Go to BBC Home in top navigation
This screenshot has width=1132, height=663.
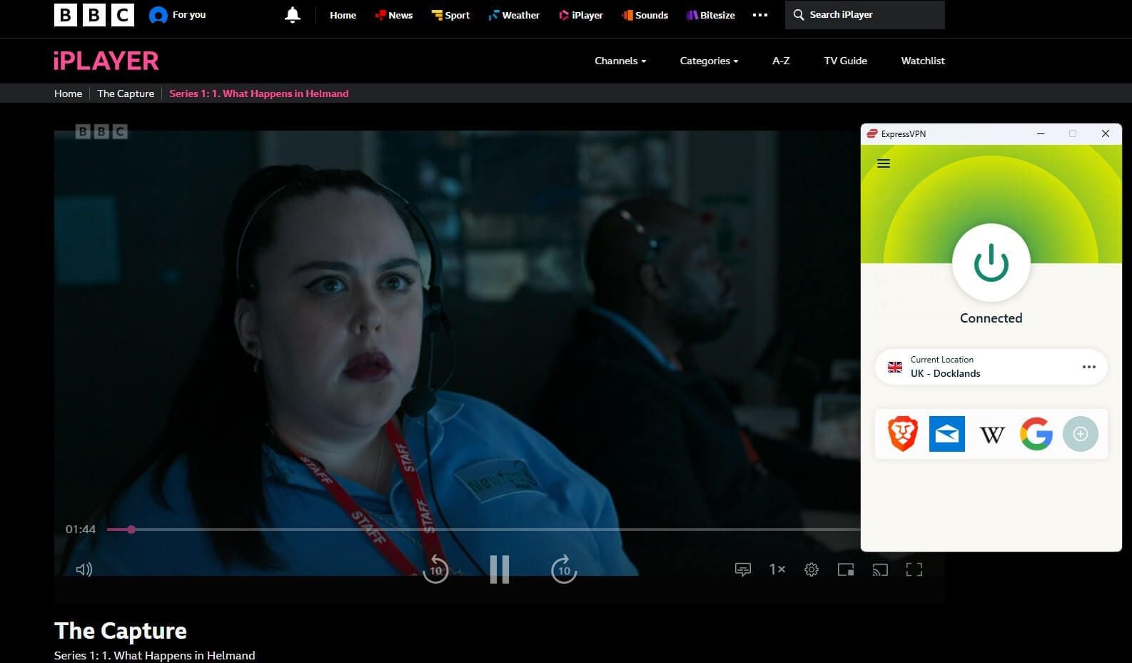pos(343,15)
